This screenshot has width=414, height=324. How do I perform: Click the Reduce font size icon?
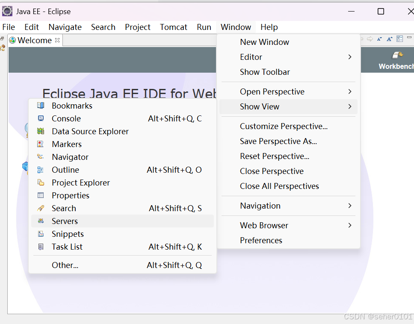tap(380, 39)
